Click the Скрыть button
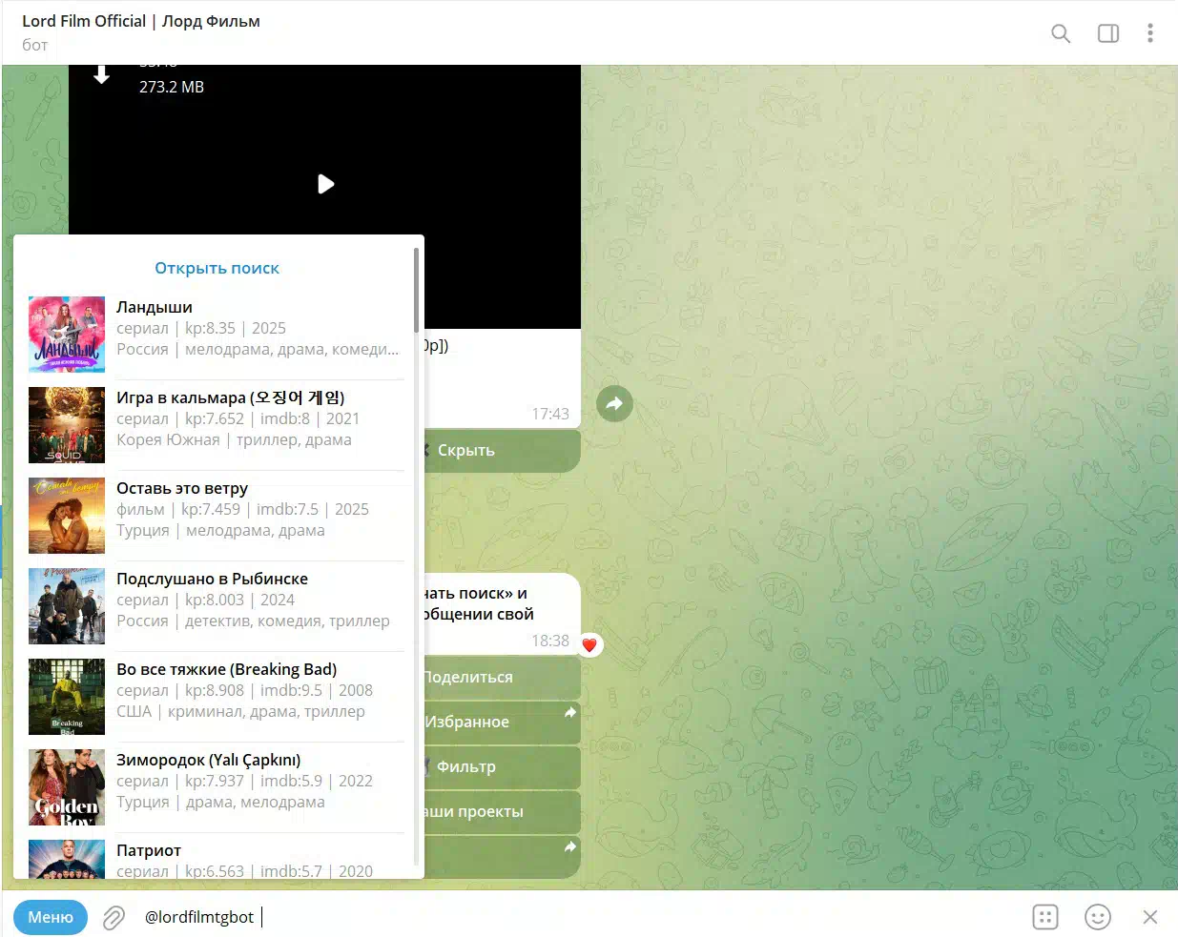 (503, 451)
